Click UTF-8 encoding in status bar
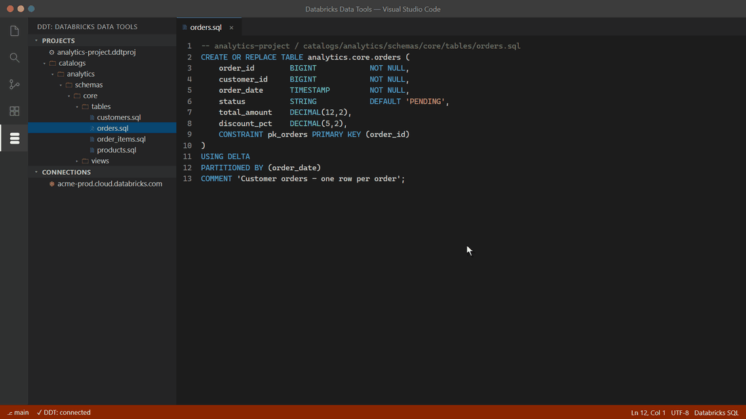Screen dimensions: 746x419 [680, 413]
